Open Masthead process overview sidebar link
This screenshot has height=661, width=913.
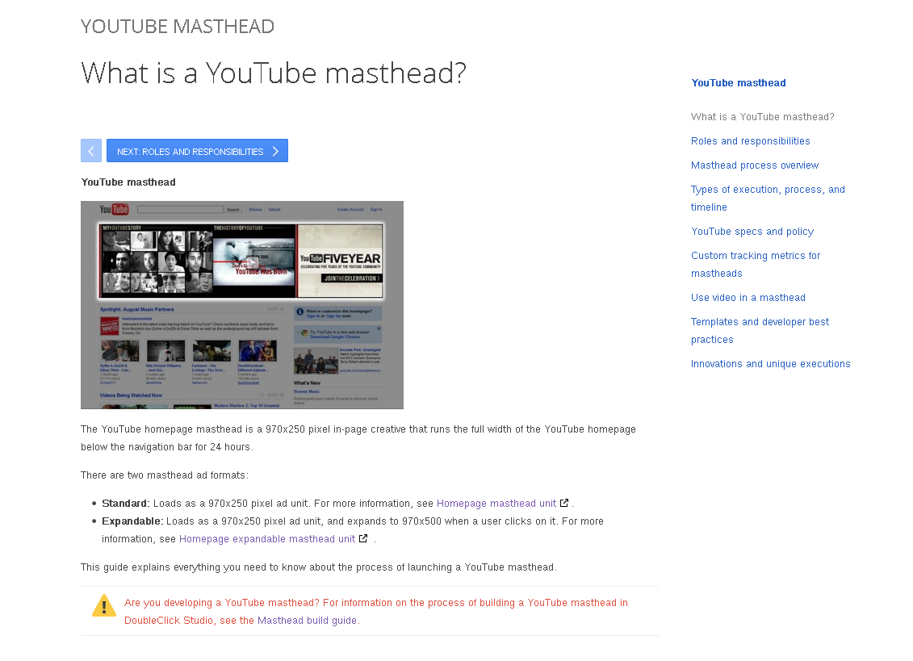tap(755, 165)
